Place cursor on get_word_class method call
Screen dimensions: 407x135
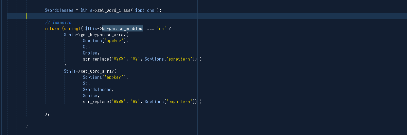coord(114,10)
